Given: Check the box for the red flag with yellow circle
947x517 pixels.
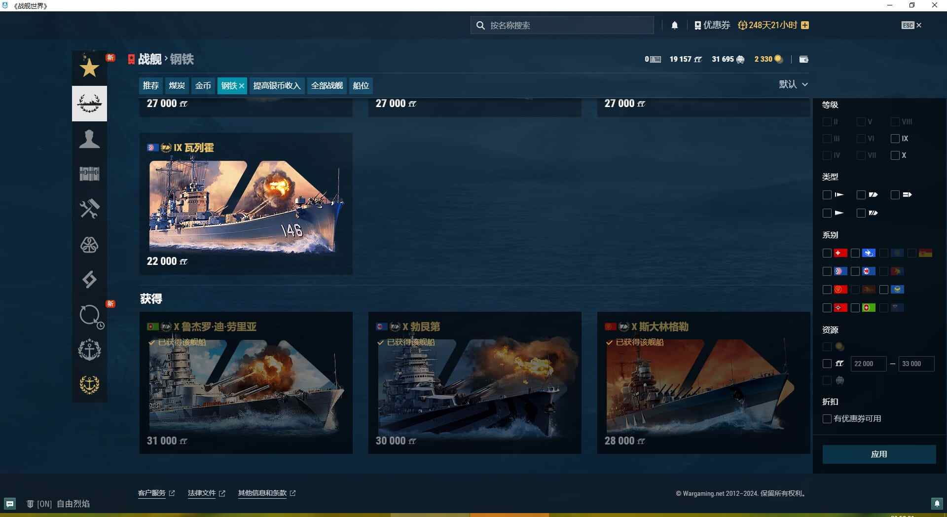Looking at the screenshot, I should 827,290.
